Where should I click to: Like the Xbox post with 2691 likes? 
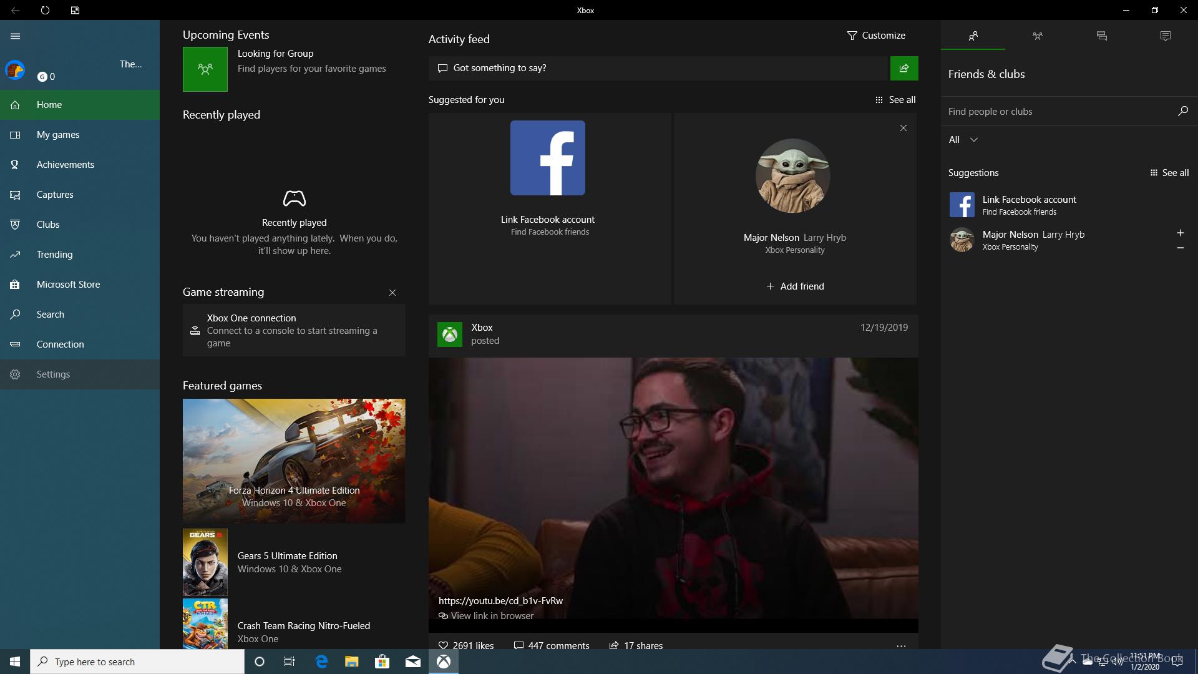pyautogui.click(x=466, y=645)
